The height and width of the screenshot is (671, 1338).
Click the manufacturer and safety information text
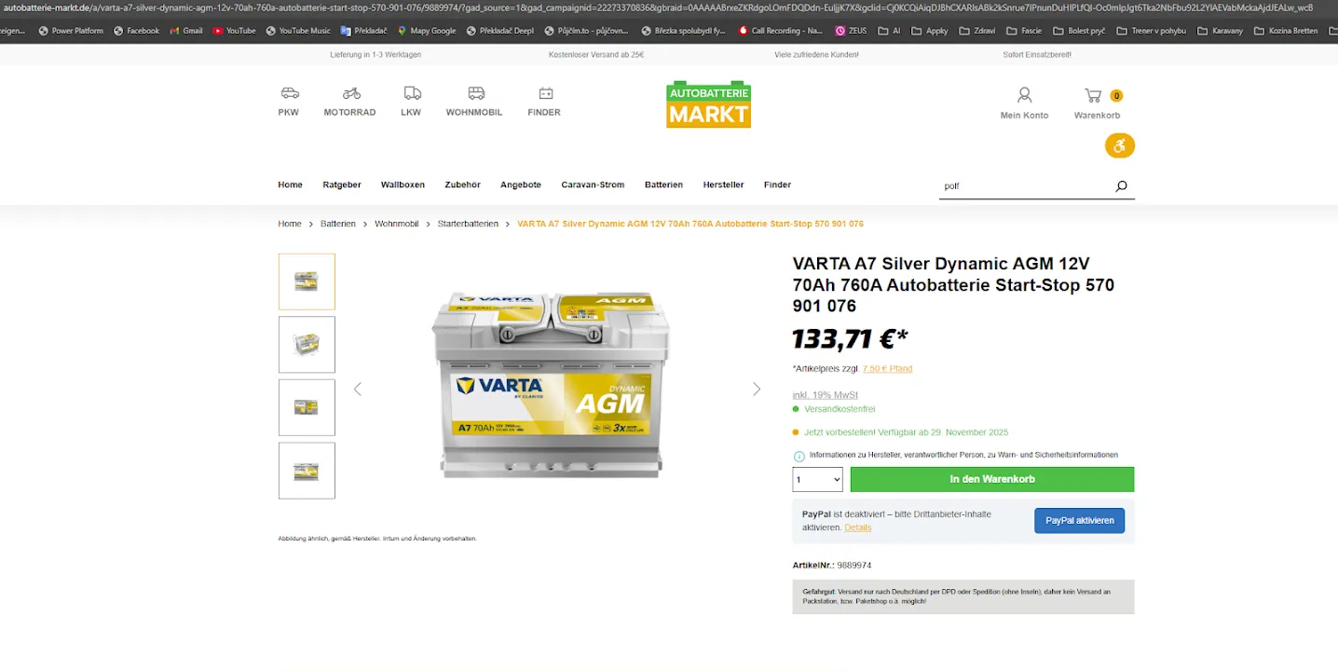pyautogui.click(x=963, y=455)
